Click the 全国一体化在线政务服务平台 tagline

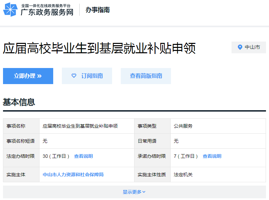point(46,6)
